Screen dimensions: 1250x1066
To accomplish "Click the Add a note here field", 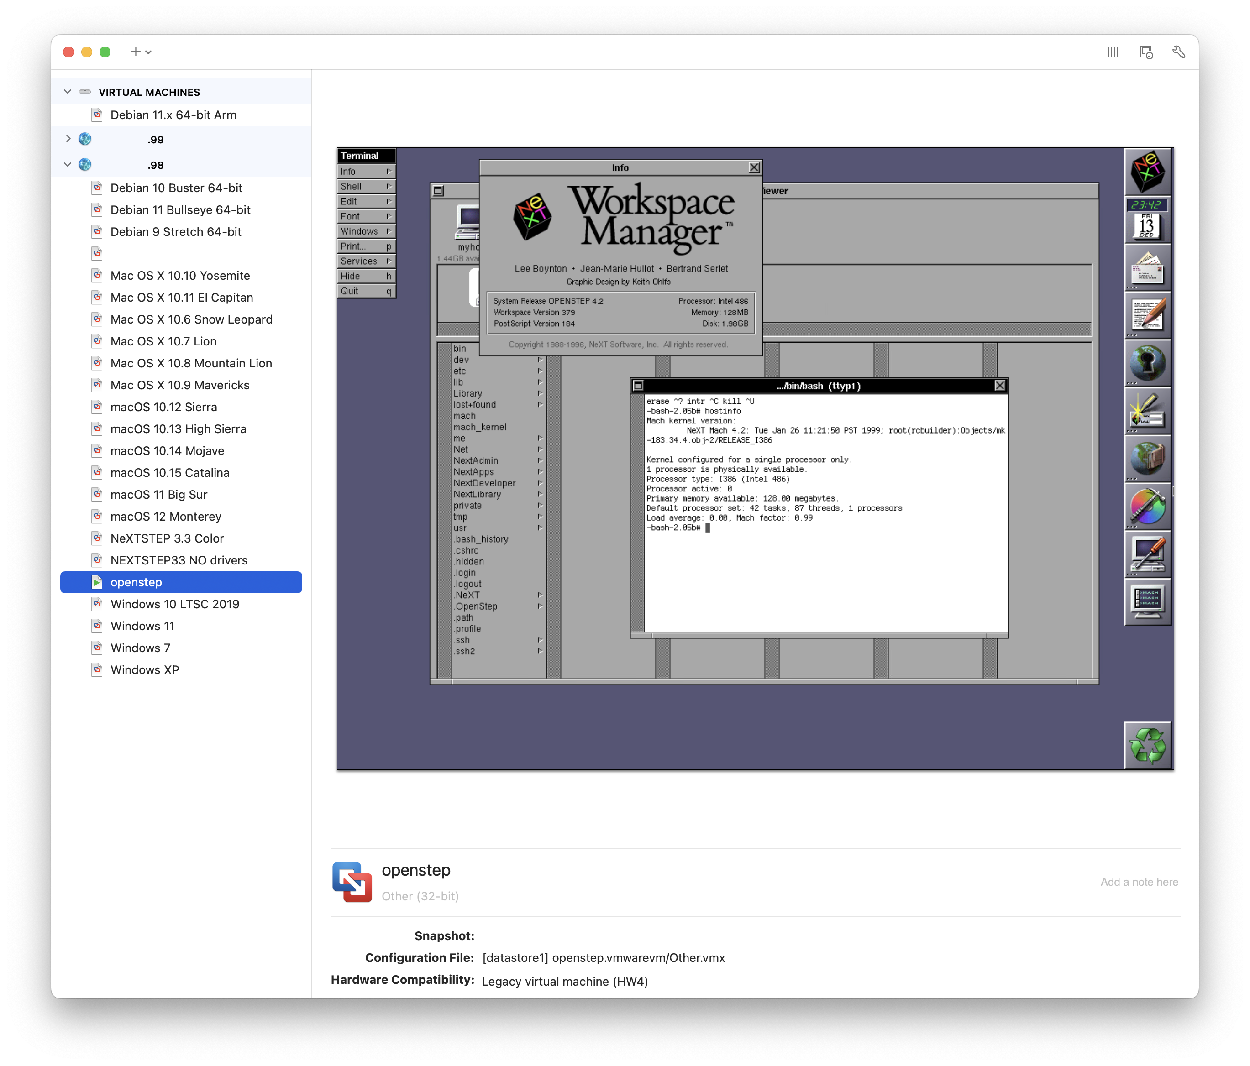I will pyautogui.click(x=1139, y=882).
